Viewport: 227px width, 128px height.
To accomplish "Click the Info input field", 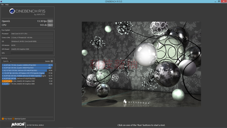I will [32, 53].
